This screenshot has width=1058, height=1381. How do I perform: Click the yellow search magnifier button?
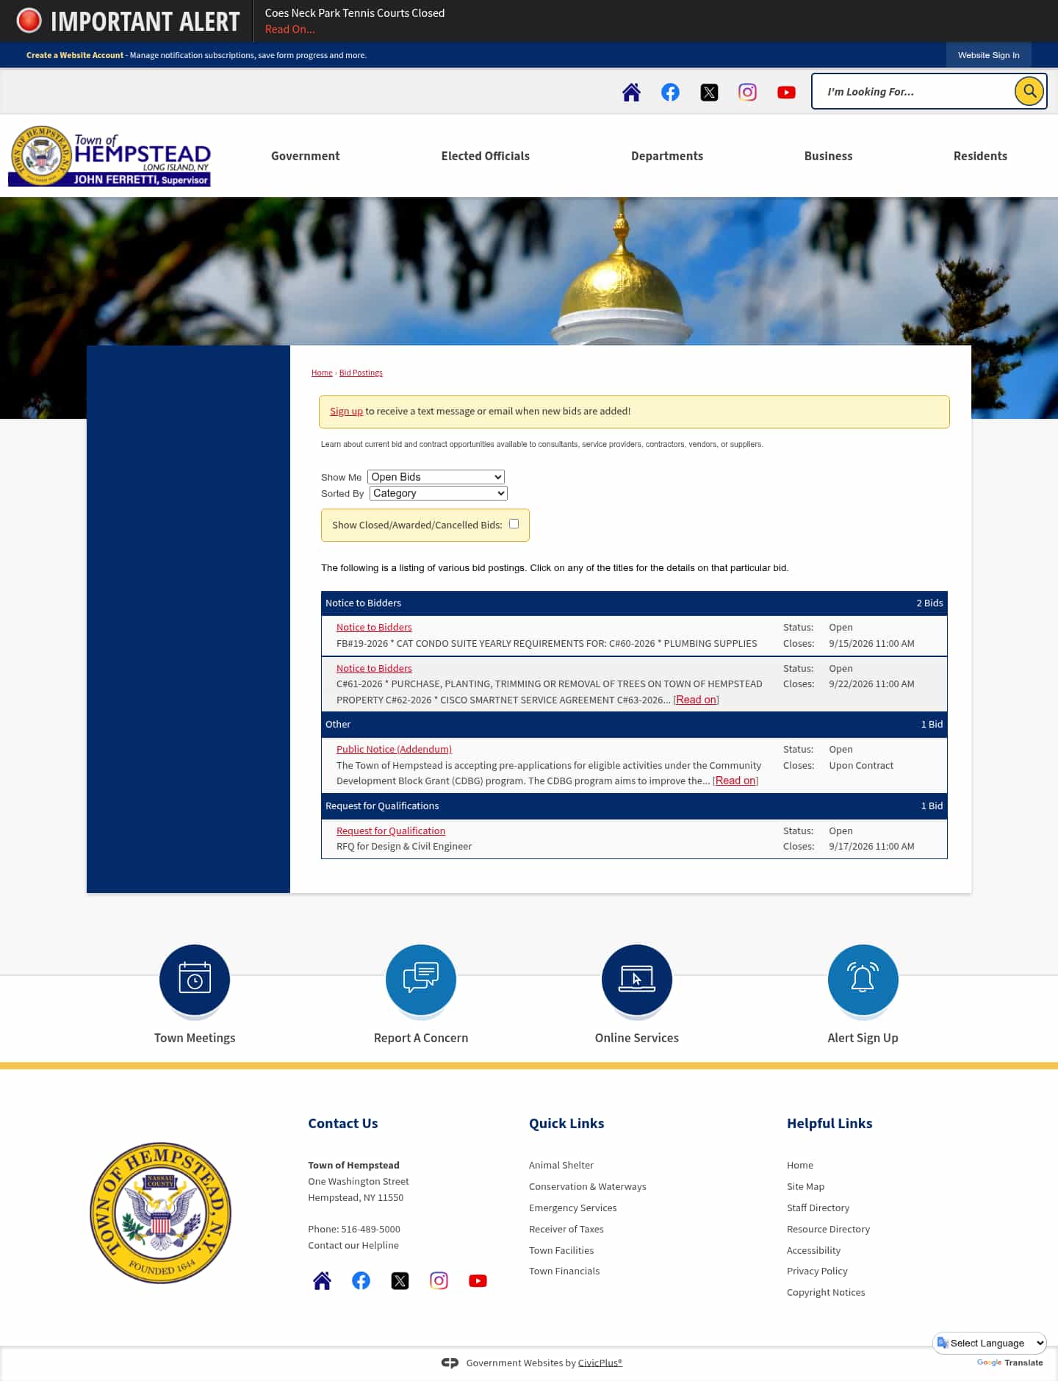pos(1029,91)
